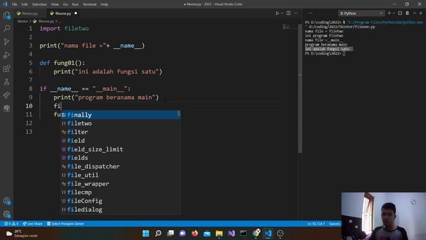This screenshot has height=240, width=426.
Task: Open the Run menu
Action: pyautogui.click(x=75, y=5)
